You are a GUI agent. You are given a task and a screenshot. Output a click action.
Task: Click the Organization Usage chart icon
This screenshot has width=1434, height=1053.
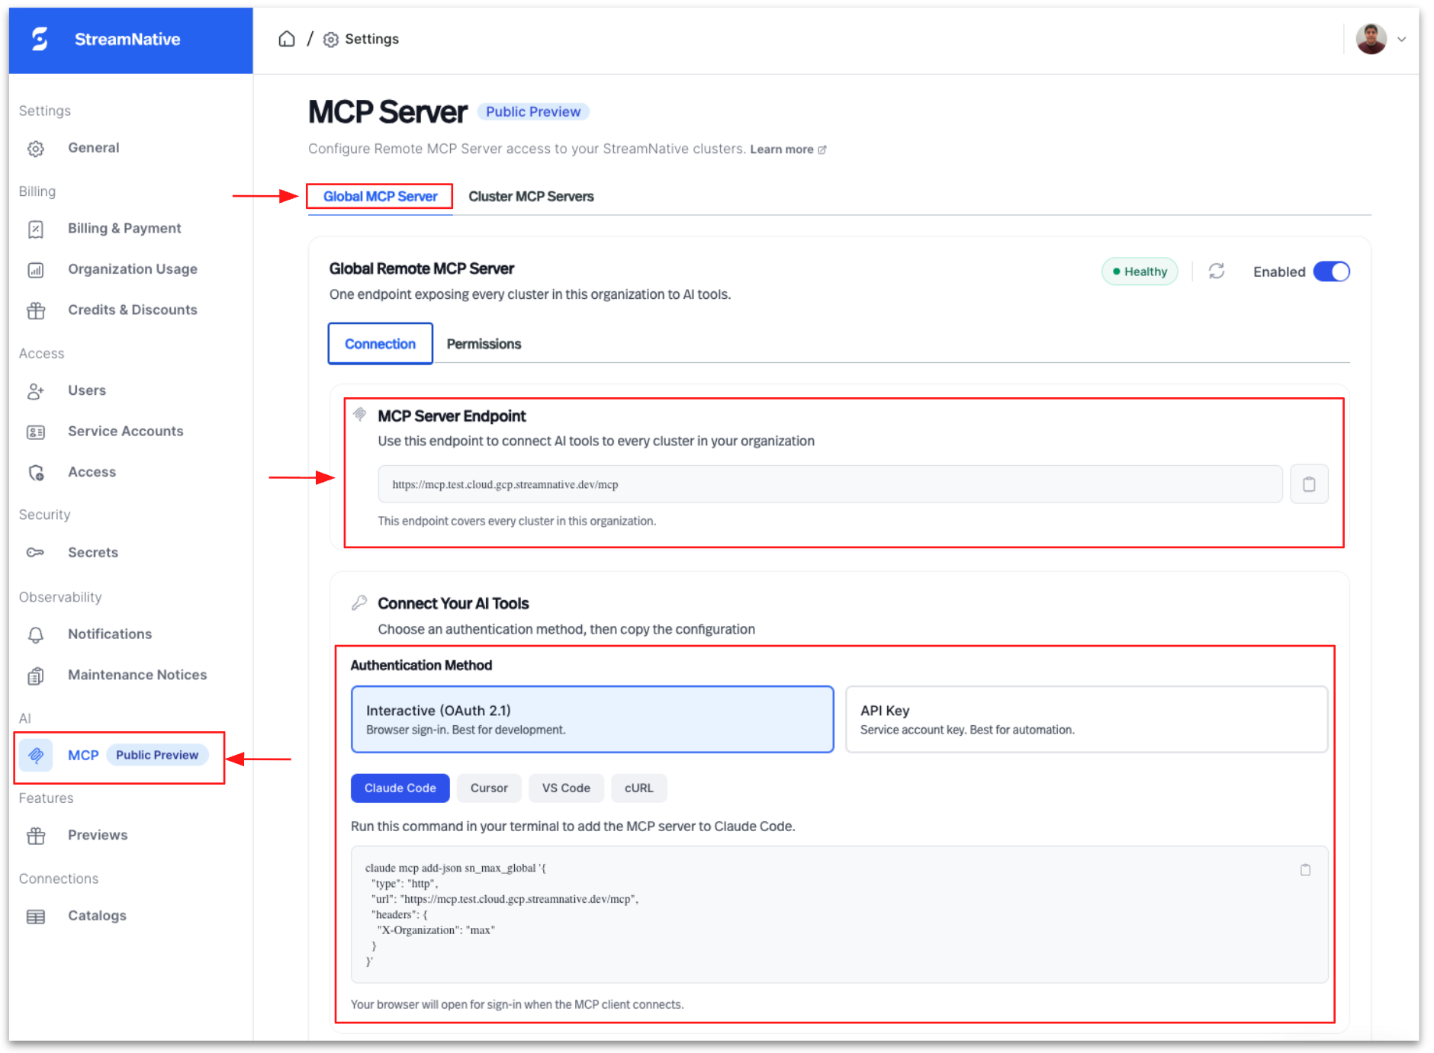(x=36, y=270)
